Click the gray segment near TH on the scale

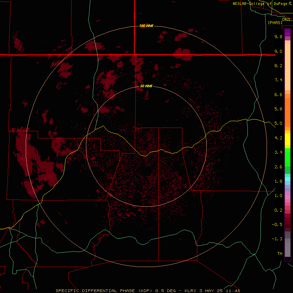point(287,250)
